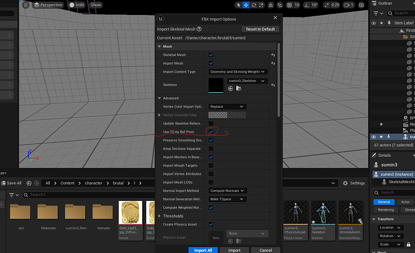
Task: Select the Rendering filter tab in Details
Action: [x=386, y=210]
